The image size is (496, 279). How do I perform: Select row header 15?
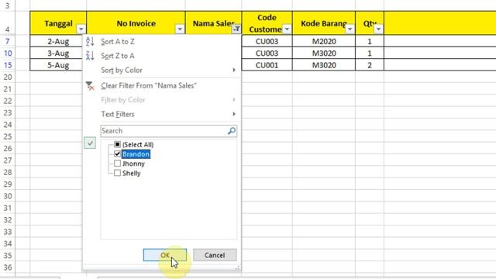(x=7, y=65)
